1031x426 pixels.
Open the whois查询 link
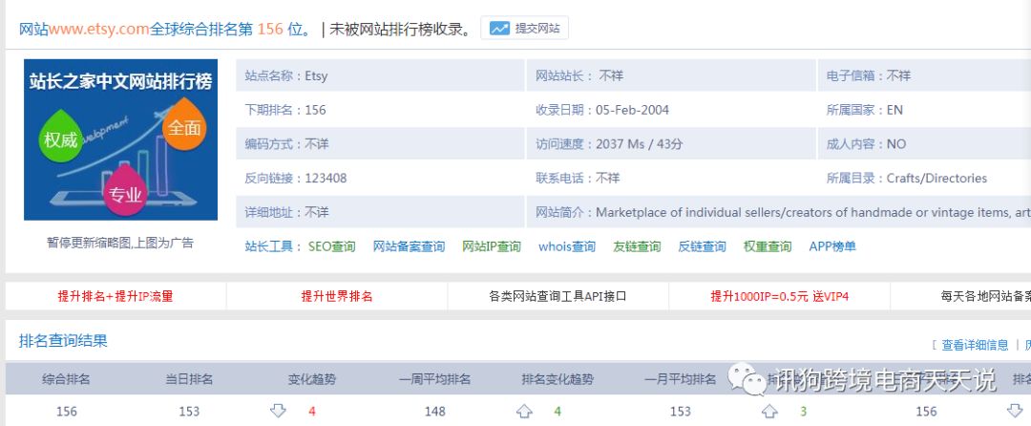[x=567, y=246]
